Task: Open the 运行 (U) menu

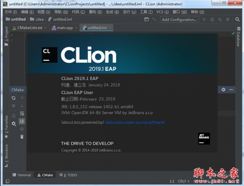Action: 129,12
